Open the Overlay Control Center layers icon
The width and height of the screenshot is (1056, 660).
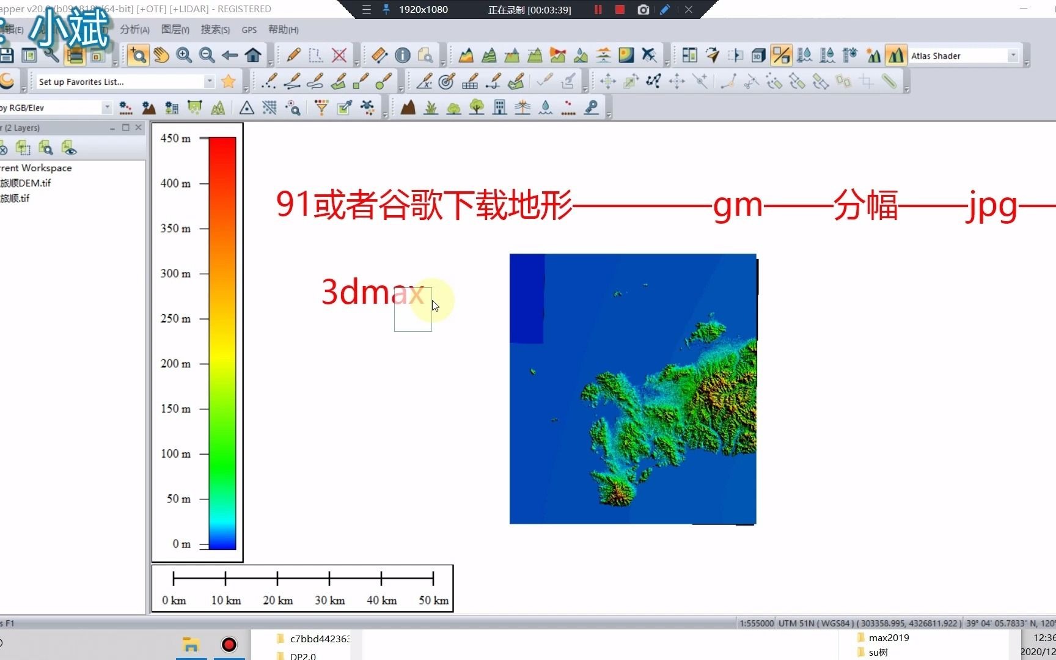[75, 56]
